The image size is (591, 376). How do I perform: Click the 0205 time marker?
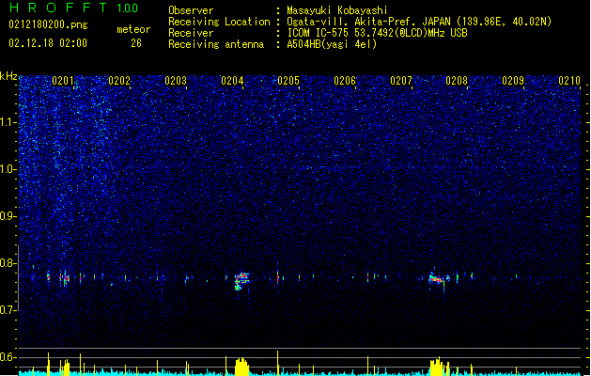coord(288,81)
